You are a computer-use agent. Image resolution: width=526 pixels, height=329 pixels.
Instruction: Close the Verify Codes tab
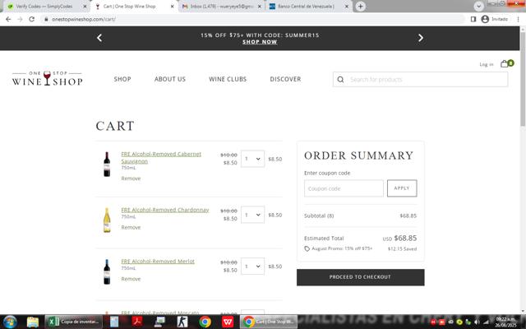(85, 6)
